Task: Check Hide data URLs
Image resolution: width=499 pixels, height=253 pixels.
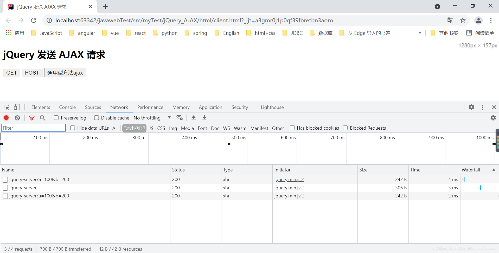Action: [x=73, y=128]
